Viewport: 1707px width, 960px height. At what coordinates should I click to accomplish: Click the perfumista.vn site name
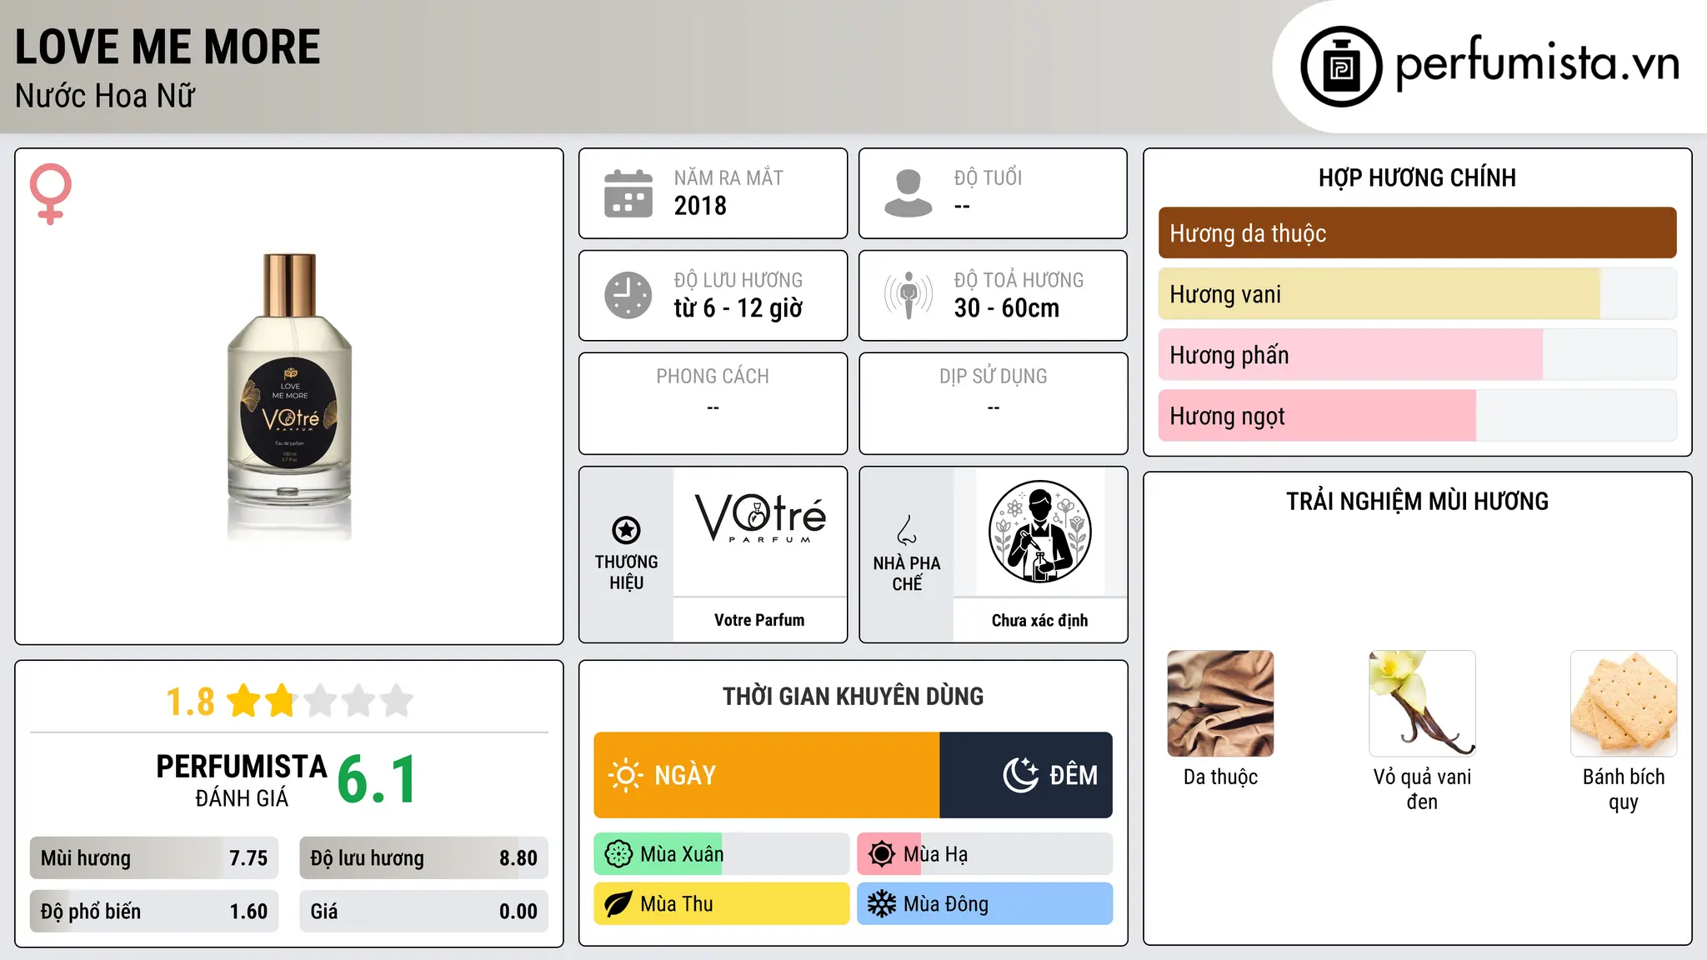1537,63
